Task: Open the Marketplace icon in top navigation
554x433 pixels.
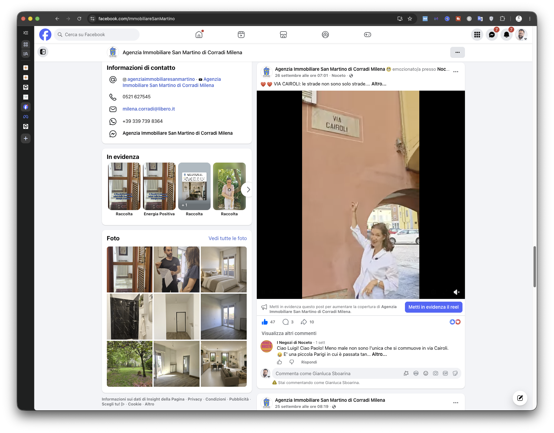Action: [283, 35]
